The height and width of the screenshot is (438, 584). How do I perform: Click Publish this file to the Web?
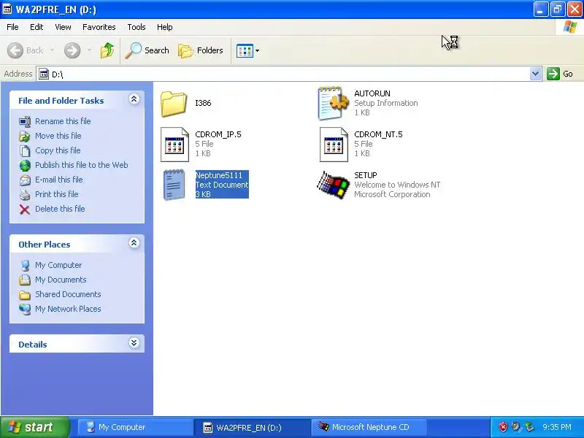[x=82, y=165]
